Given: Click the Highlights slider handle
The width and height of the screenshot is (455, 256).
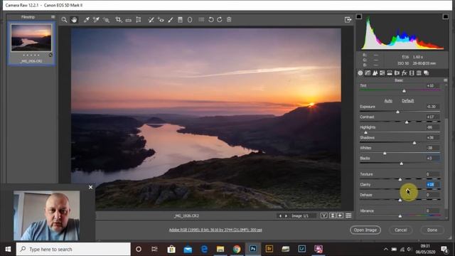Looking at the screenshot, I should click(365, 132).
